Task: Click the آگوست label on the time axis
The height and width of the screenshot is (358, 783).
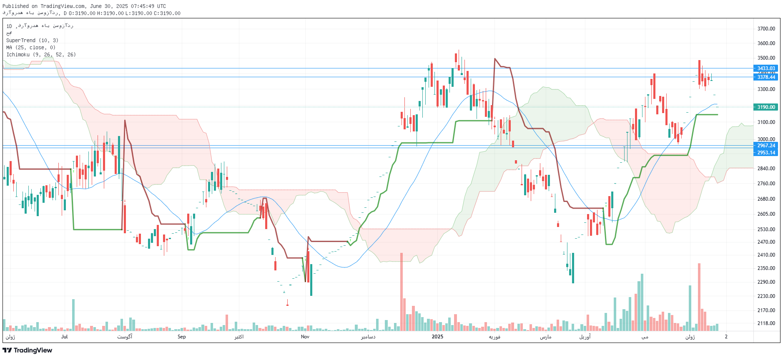Action: tap(125, 337)
